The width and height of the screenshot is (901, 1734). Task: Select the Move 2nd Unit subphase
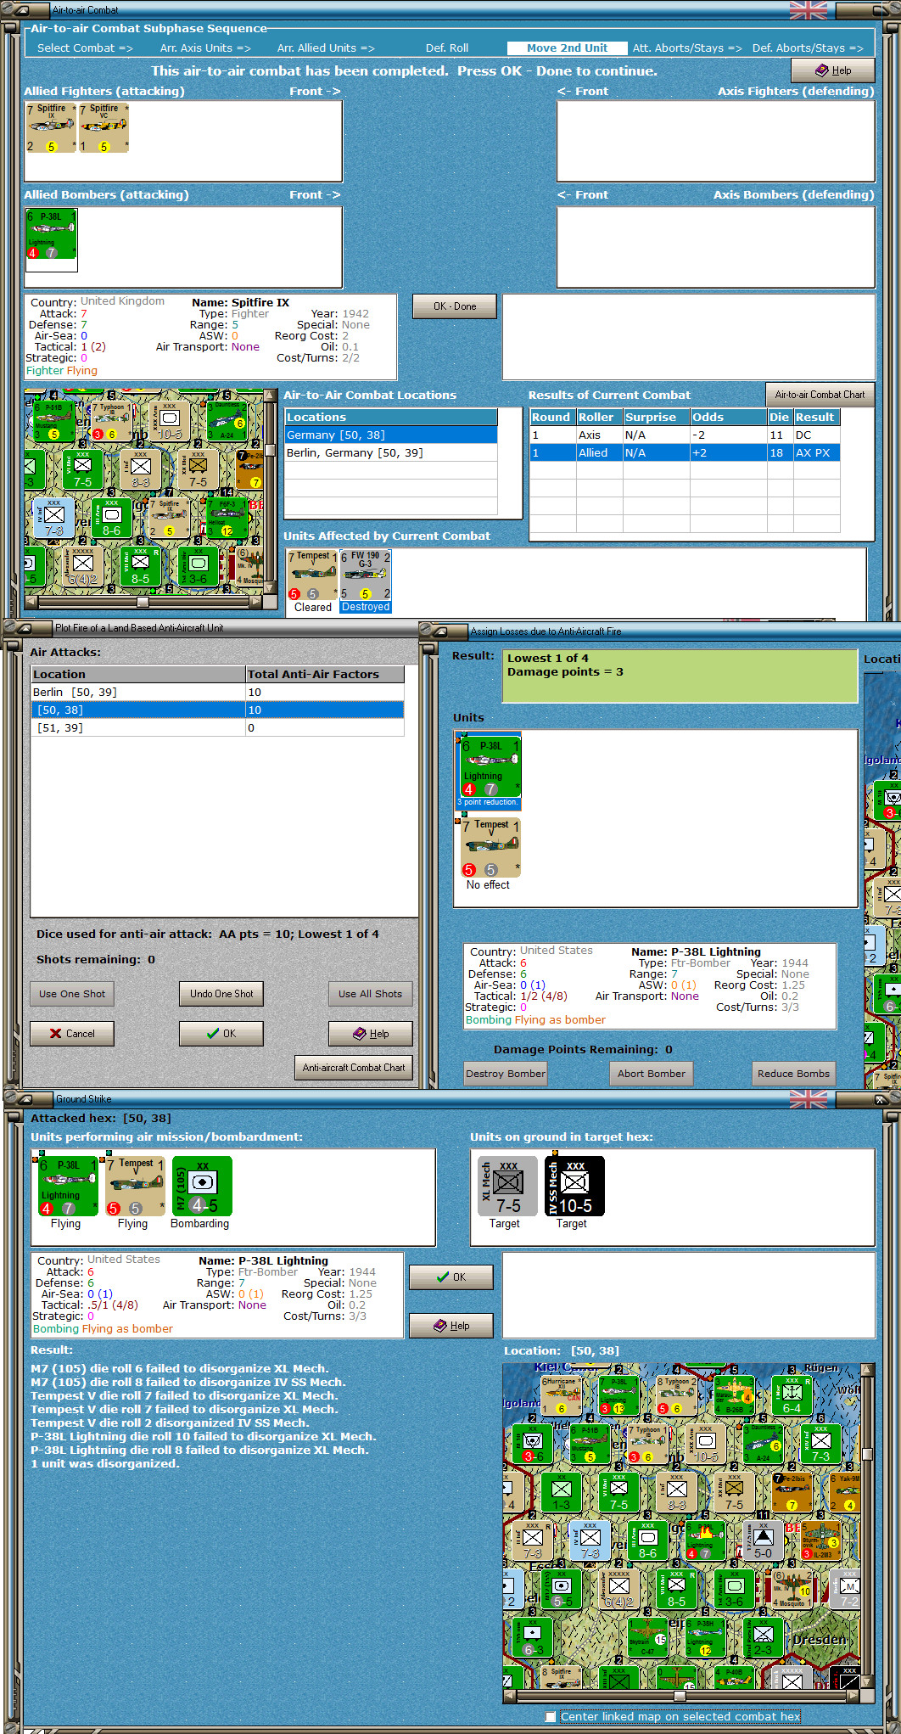(x=567, y=48)
